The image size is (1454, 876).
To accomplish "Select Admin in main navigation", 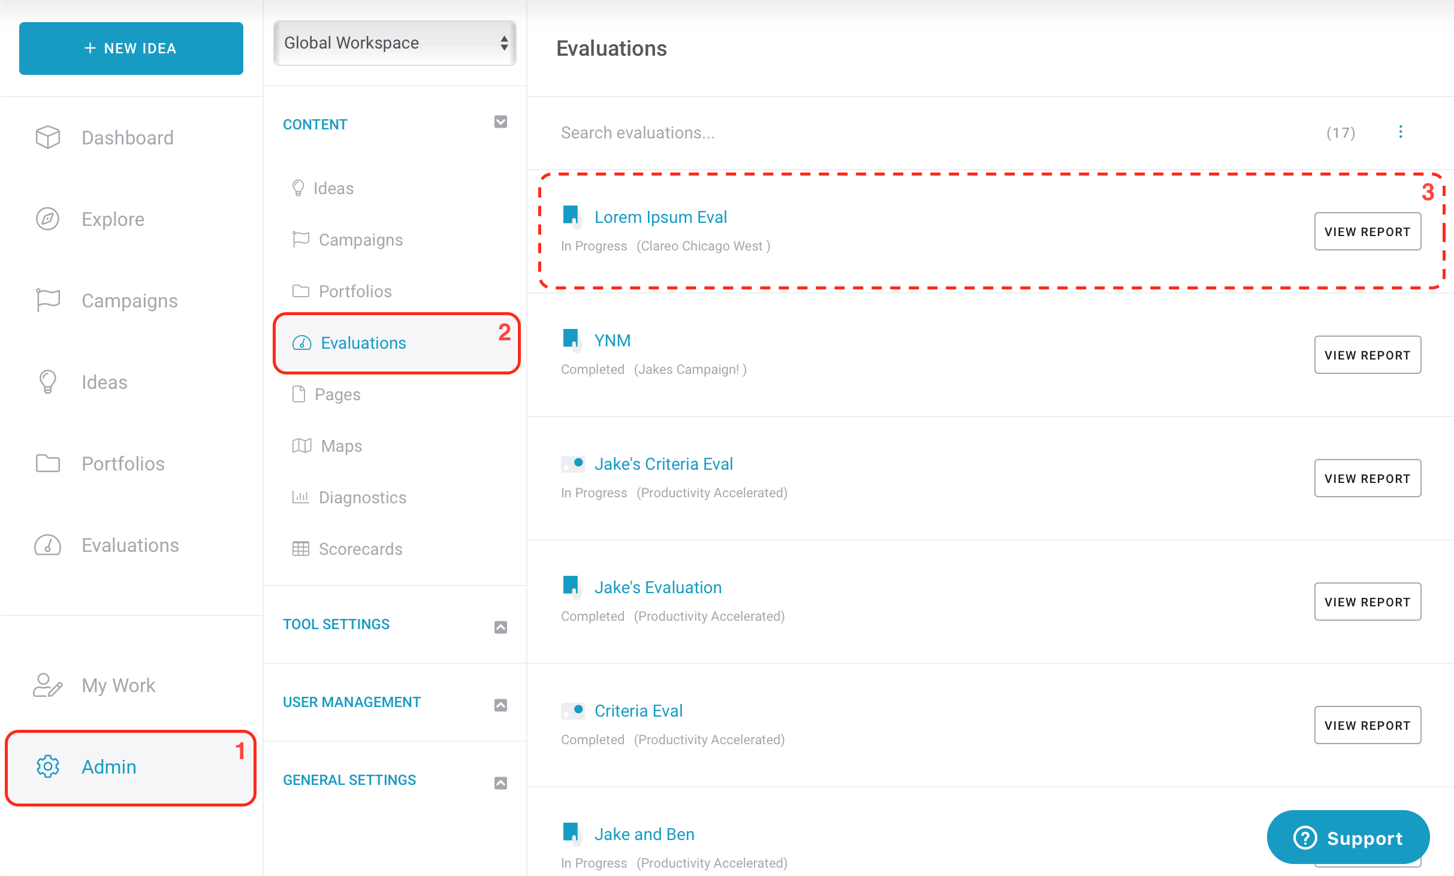I will tap(131, 768).
